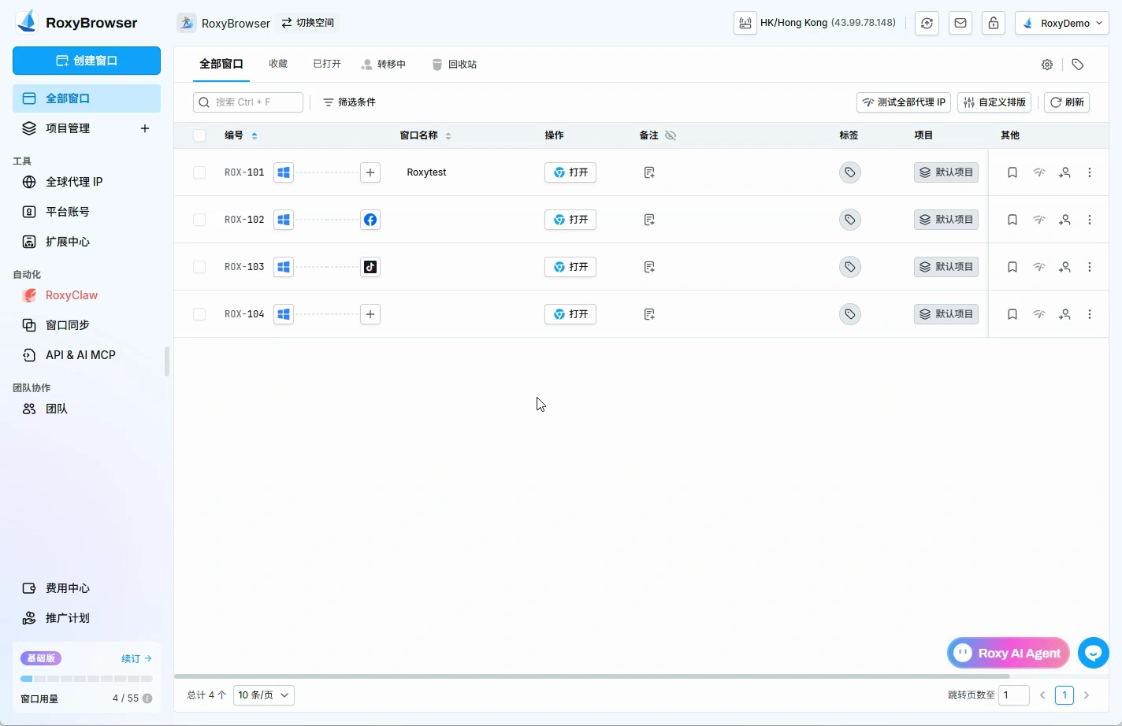Click the window usage progress bar
The height and width of the screenshot is (726, 1122).
coord(87,679)
